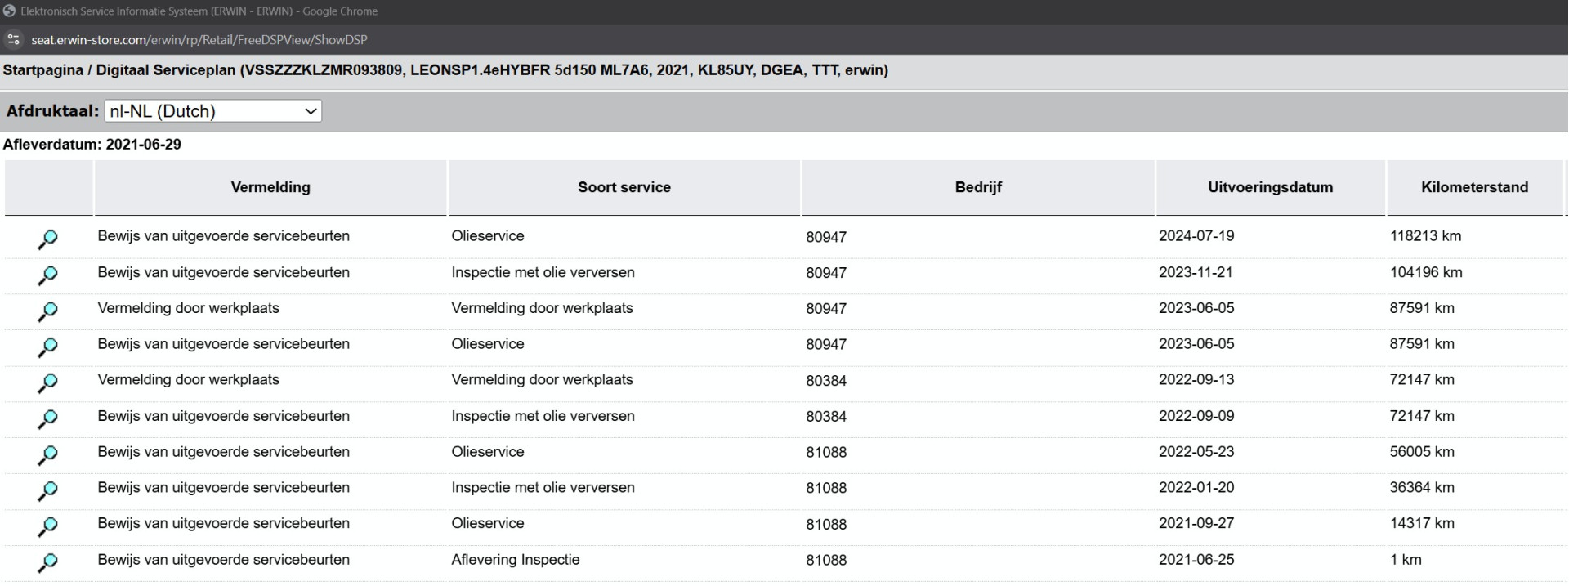Expand the Afdruktaal language dropdown
The height and width of the screenshot is (586, 1569).
[x=213, y=111]
